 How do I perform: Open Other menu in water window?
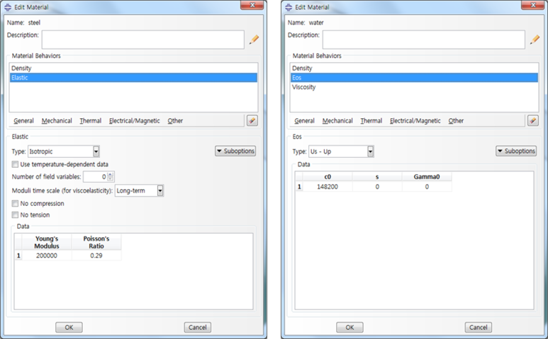pos(456,121)
